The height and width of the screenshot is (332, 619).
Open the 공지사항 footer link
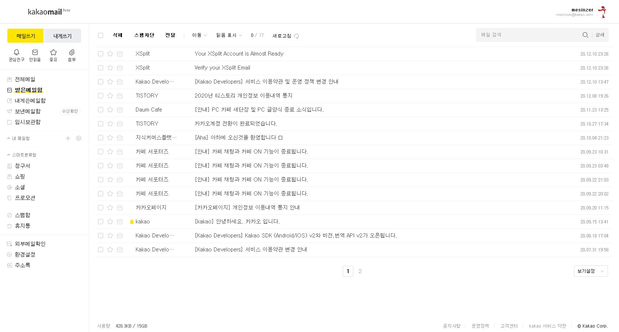pyautogui.click(x=452, y=326)
